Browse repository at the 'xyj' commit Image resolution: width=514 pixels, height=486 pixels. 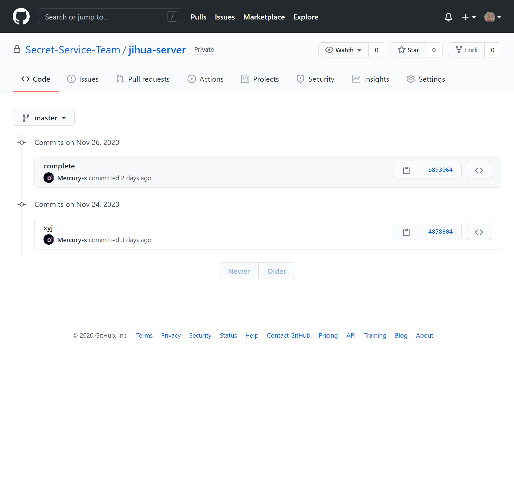pyautogui.click(x=479, y=232)
